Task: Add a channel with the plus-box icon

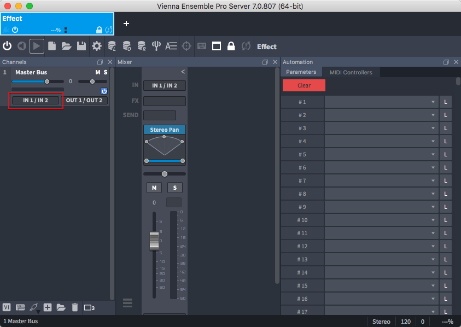Action: tap(48, 308)
